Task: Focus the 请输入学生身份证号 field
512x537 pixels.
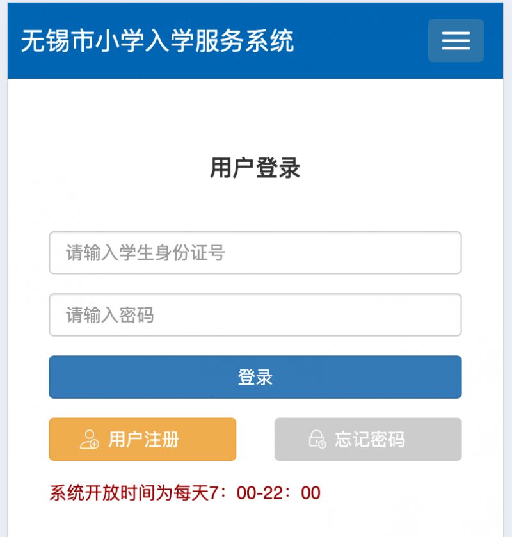Action: tap(255, 253)
